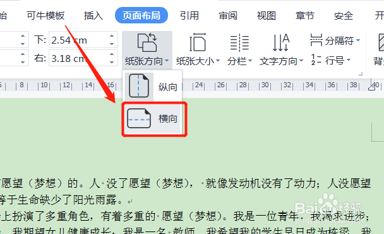The width and height of the screenshot is (384, 234).
Task: Click the paragraph text starting 愿望（梦想）的
Action: click(x=186, y=183)
